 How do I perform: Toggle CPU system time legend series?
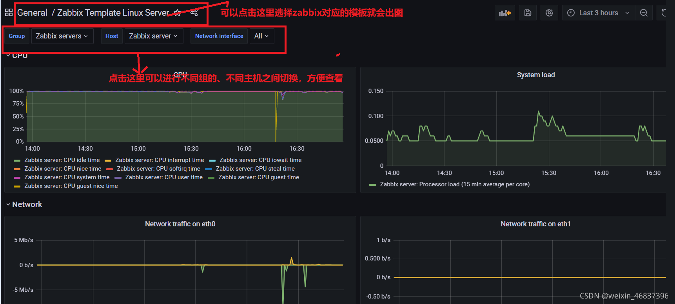coord(67,177)
